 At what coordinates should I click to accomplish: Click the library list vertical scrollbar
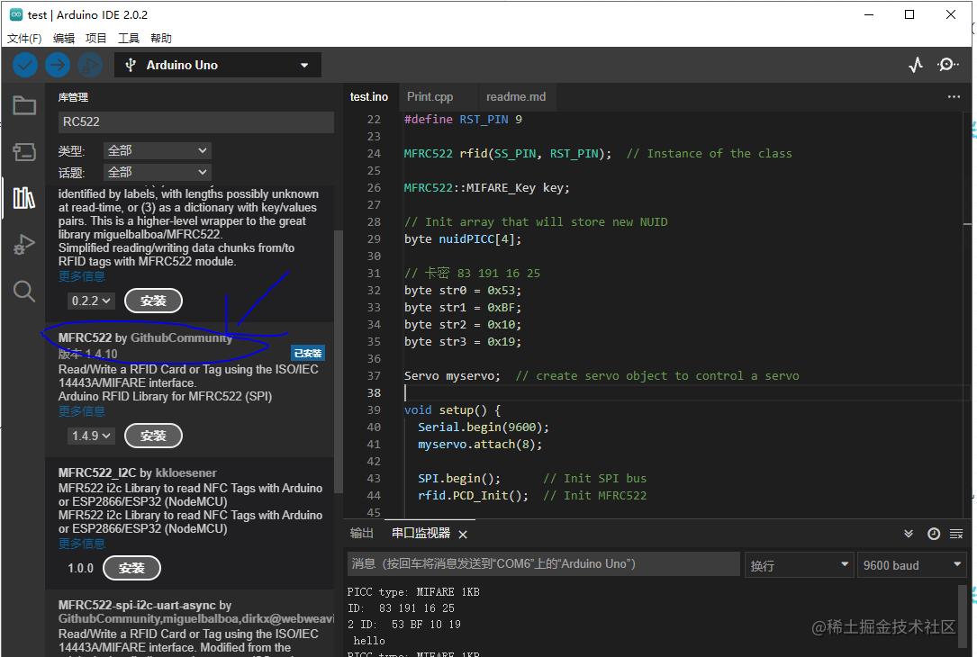[339, 361]
